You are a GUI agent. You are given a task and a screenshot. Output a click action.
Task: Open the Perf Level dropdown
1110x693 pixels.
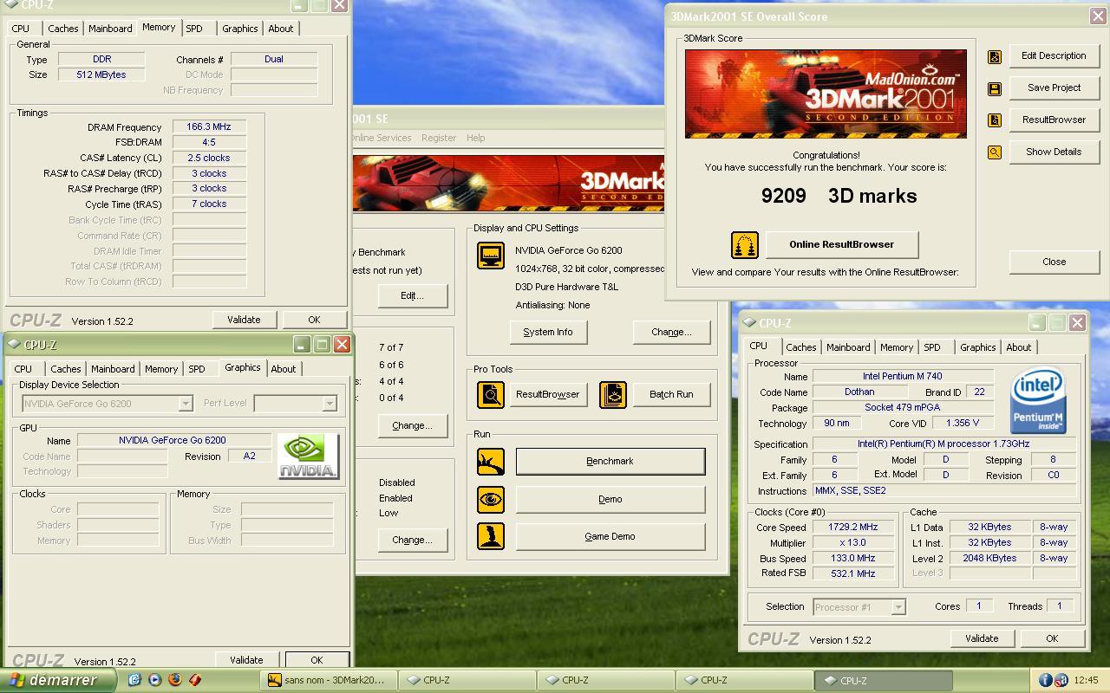(330, 404)
